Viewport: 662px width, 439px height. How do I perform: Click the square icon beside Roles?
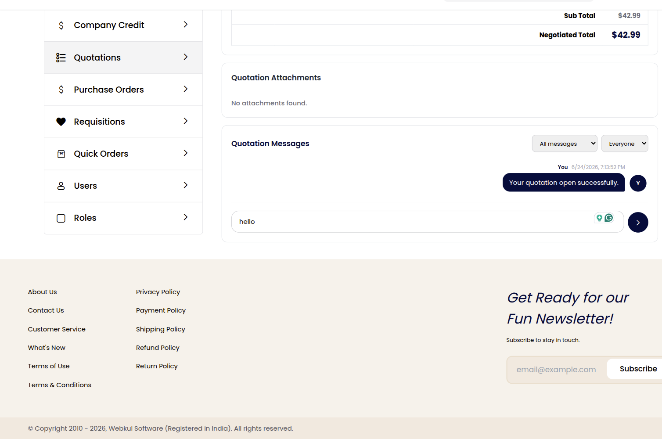tap(61, 218)
